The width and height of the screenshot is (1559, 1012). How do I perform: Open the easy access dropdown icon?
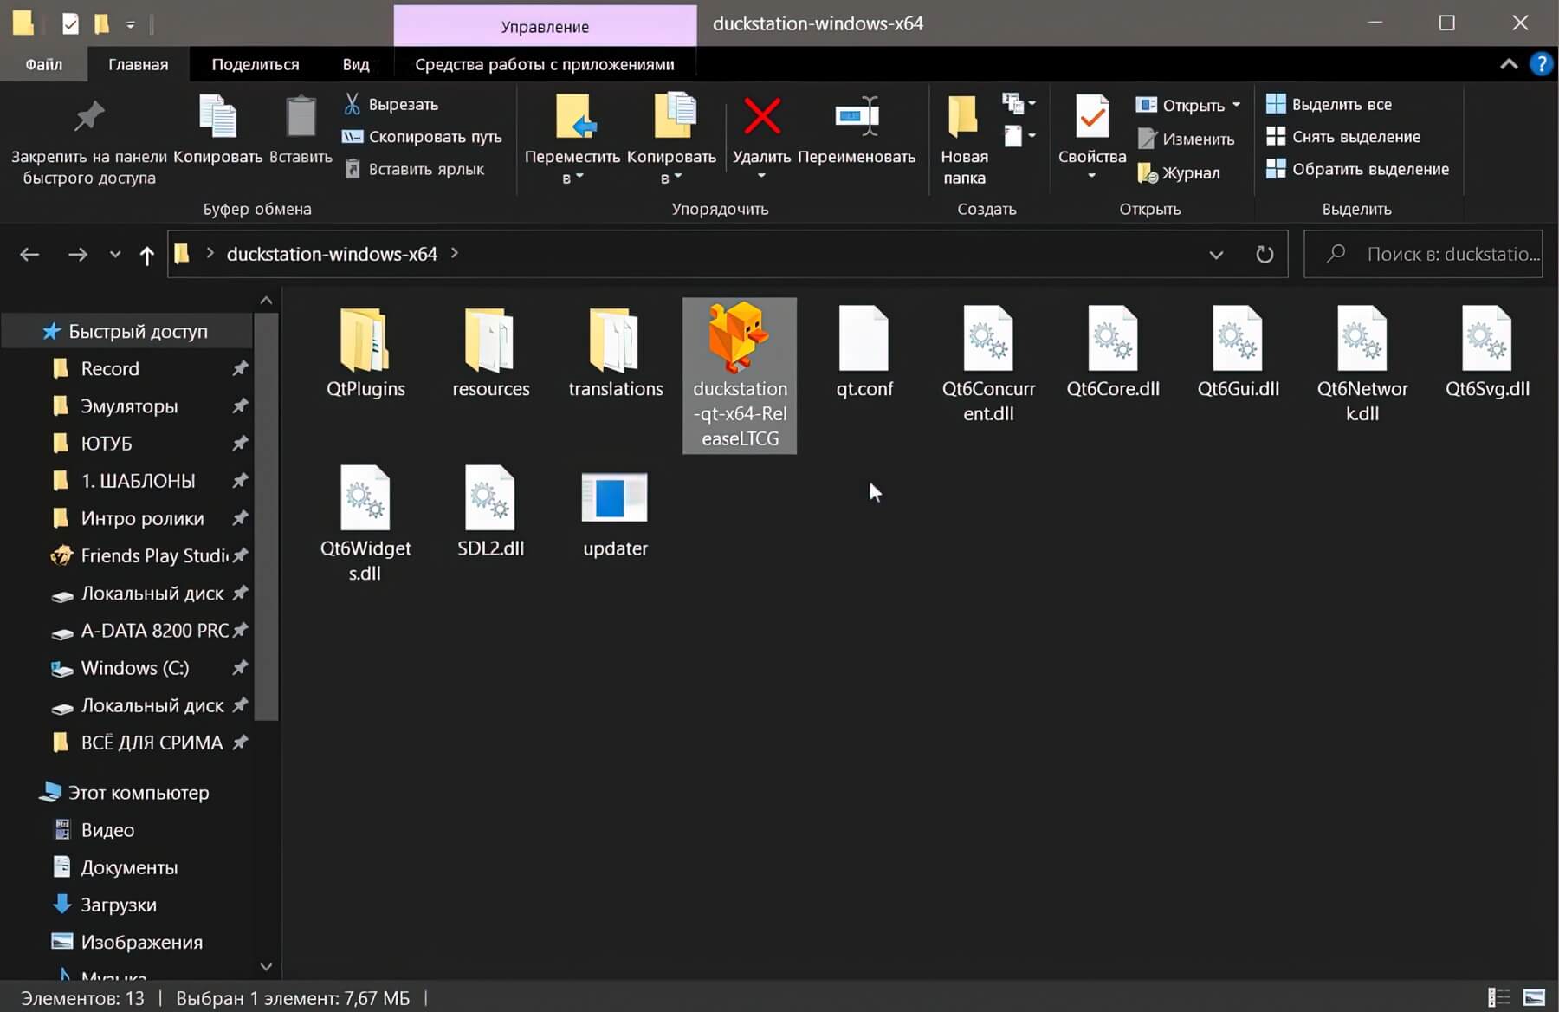tap(1019, 136)
